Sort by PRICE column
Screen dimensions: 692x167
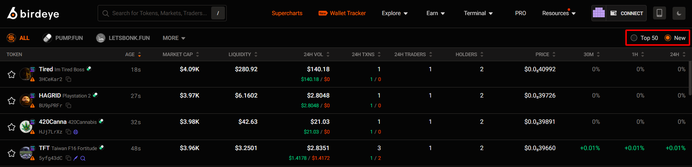point(545,54)
